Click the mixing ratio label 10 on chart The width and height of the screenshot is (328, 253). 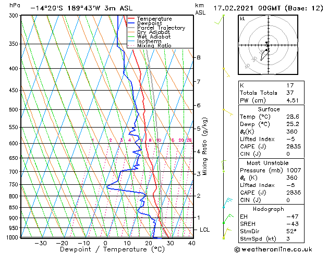[x=159, y=140]
